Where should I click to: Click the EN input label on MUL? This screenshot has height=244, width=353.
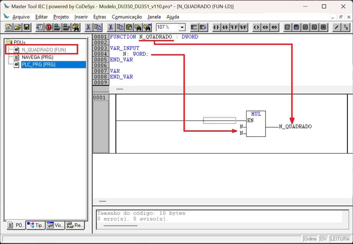[x=250, y=121]
